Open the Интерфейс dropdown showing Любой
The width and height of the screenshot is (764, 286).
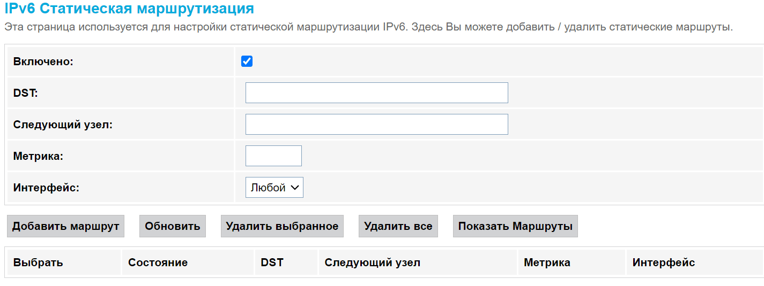(x=274, y=188)
